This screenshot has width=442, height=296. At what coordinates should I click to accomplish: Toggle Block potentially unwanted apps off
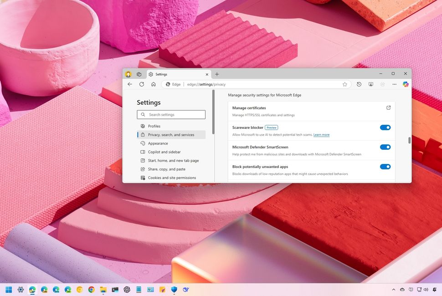click(x=385, y=167)
